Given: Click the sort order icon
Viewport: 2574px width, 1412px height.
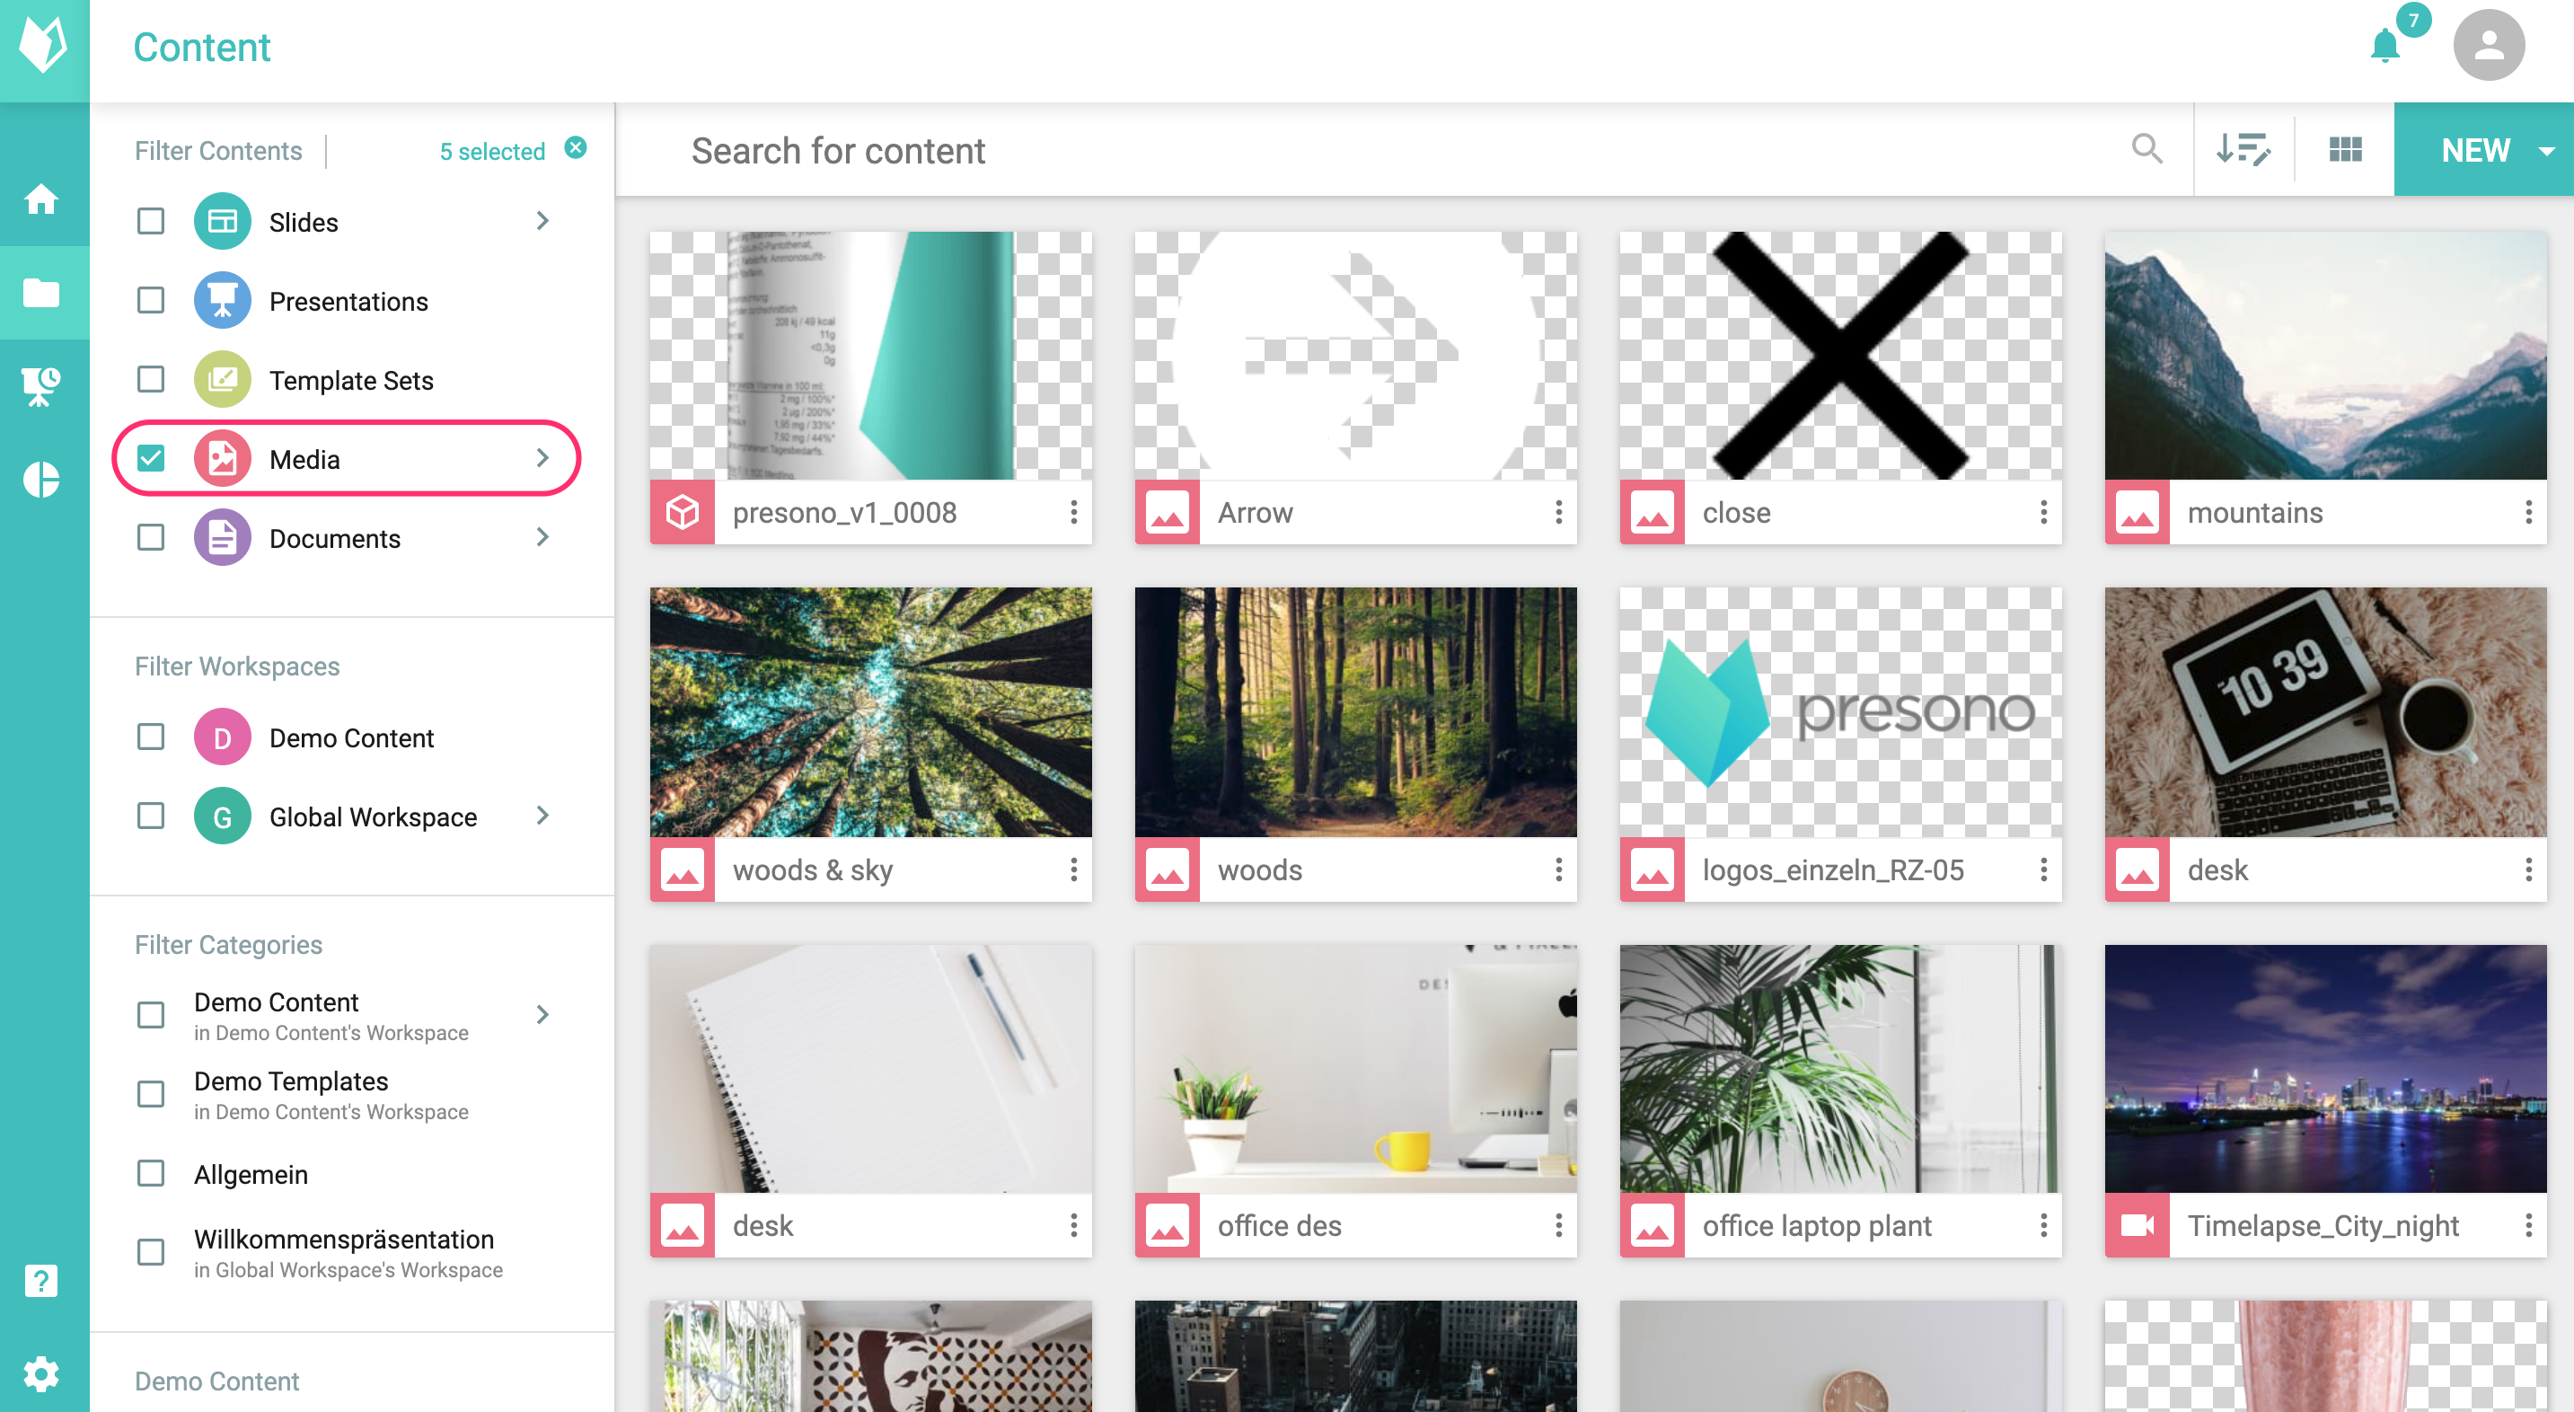Looking at the screenshot, I should (2243, 150).
